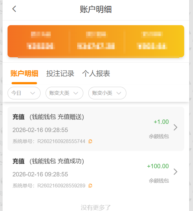Go back using the header arrow
193x211 pixels.
coord(14,9)
